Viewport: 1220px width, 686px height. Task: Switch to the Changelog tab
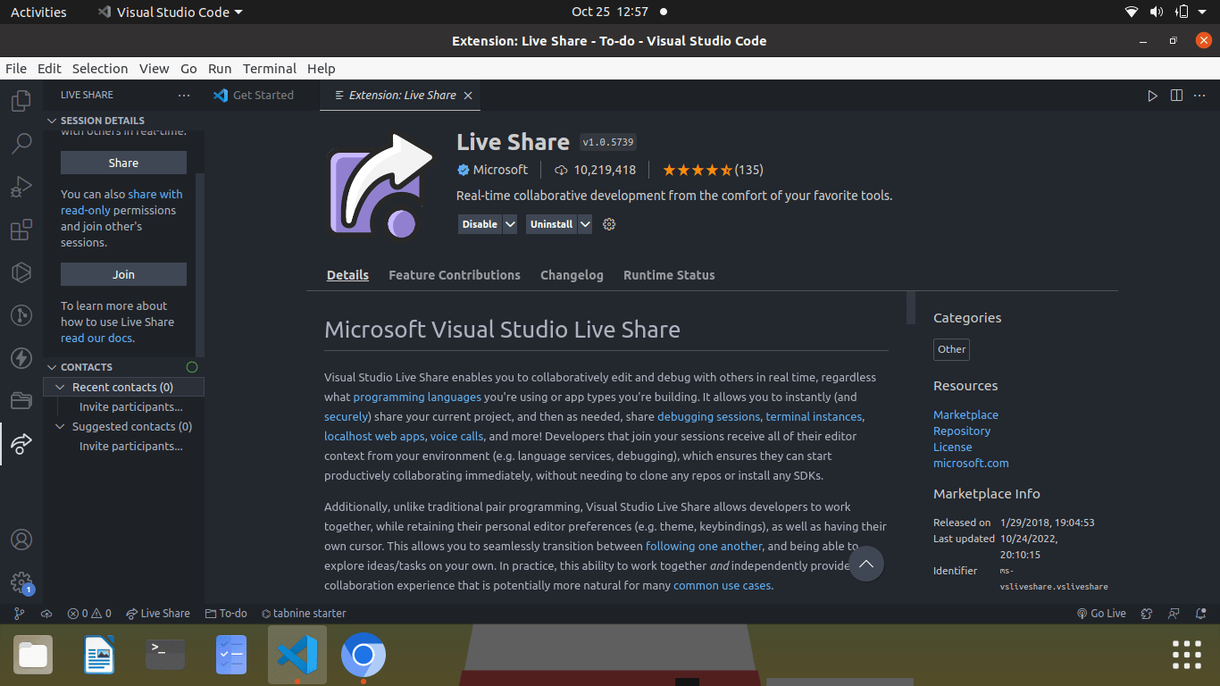pos(572,275)
